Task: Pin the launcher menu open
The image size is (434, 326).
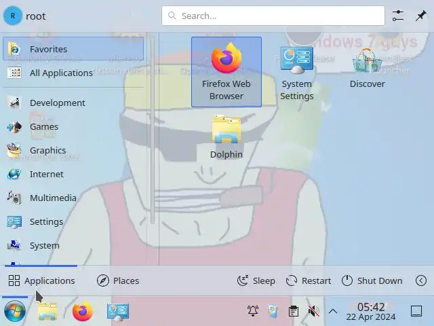Action: click(420, 16)
